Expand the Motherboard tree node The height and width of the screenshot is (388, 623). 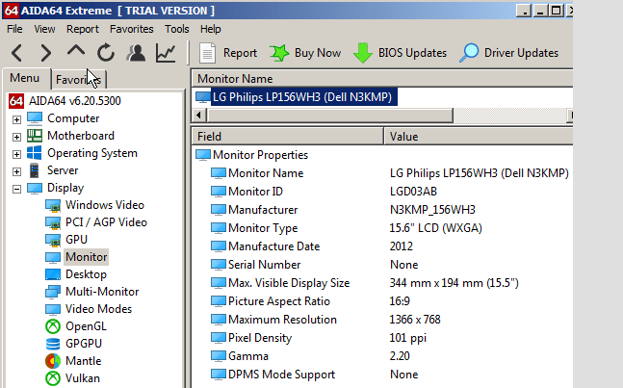pyautogui.click(x=16, y=137)
